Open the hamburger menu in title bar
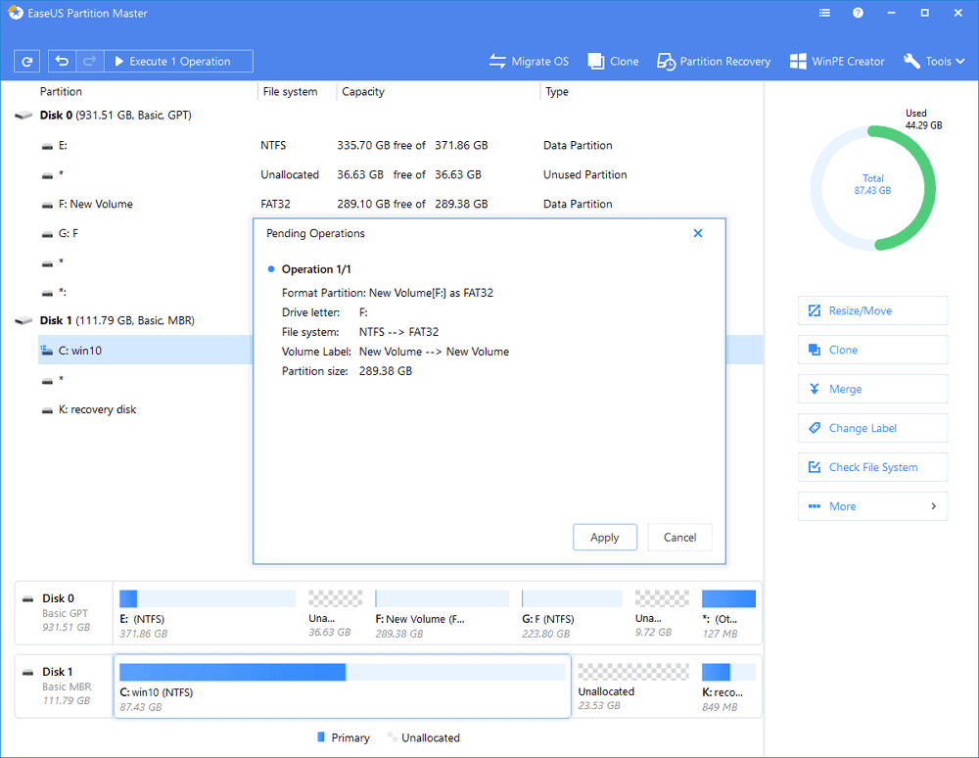 (824, 14)
